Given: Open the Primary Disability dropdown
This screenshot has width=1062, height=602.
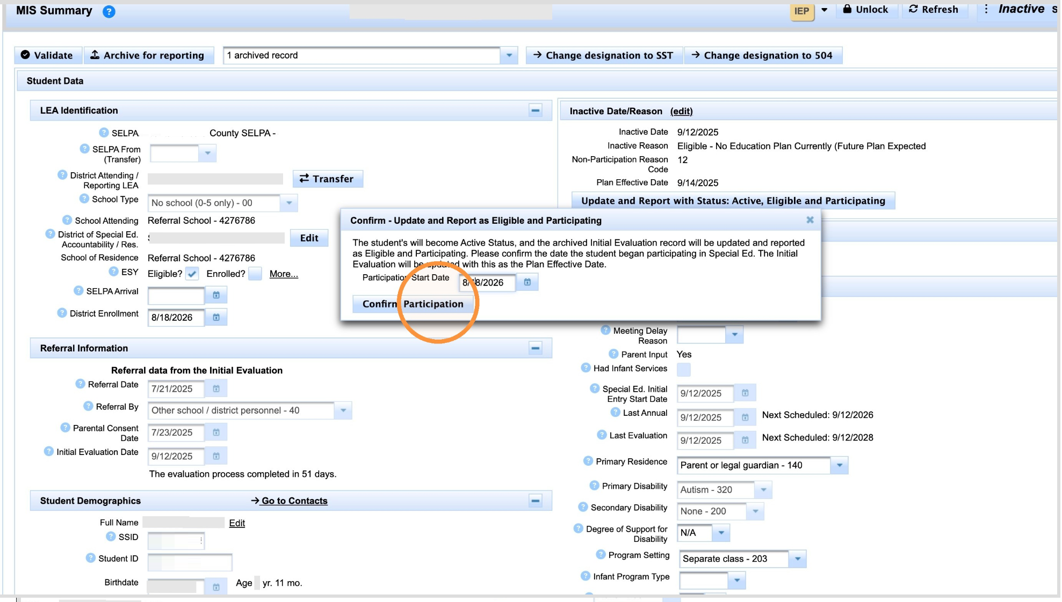Looking at the screenshot, I should click(763, 490).
